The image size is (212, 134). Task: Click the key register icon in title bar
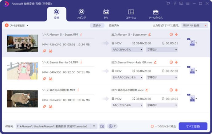(175, 3)
